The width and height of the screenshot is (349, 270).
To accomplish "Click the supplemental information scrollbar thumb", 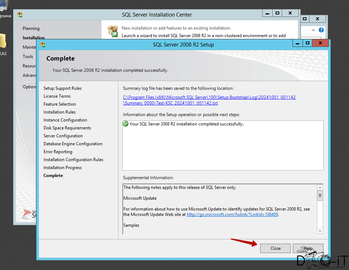I will [320, 195].
